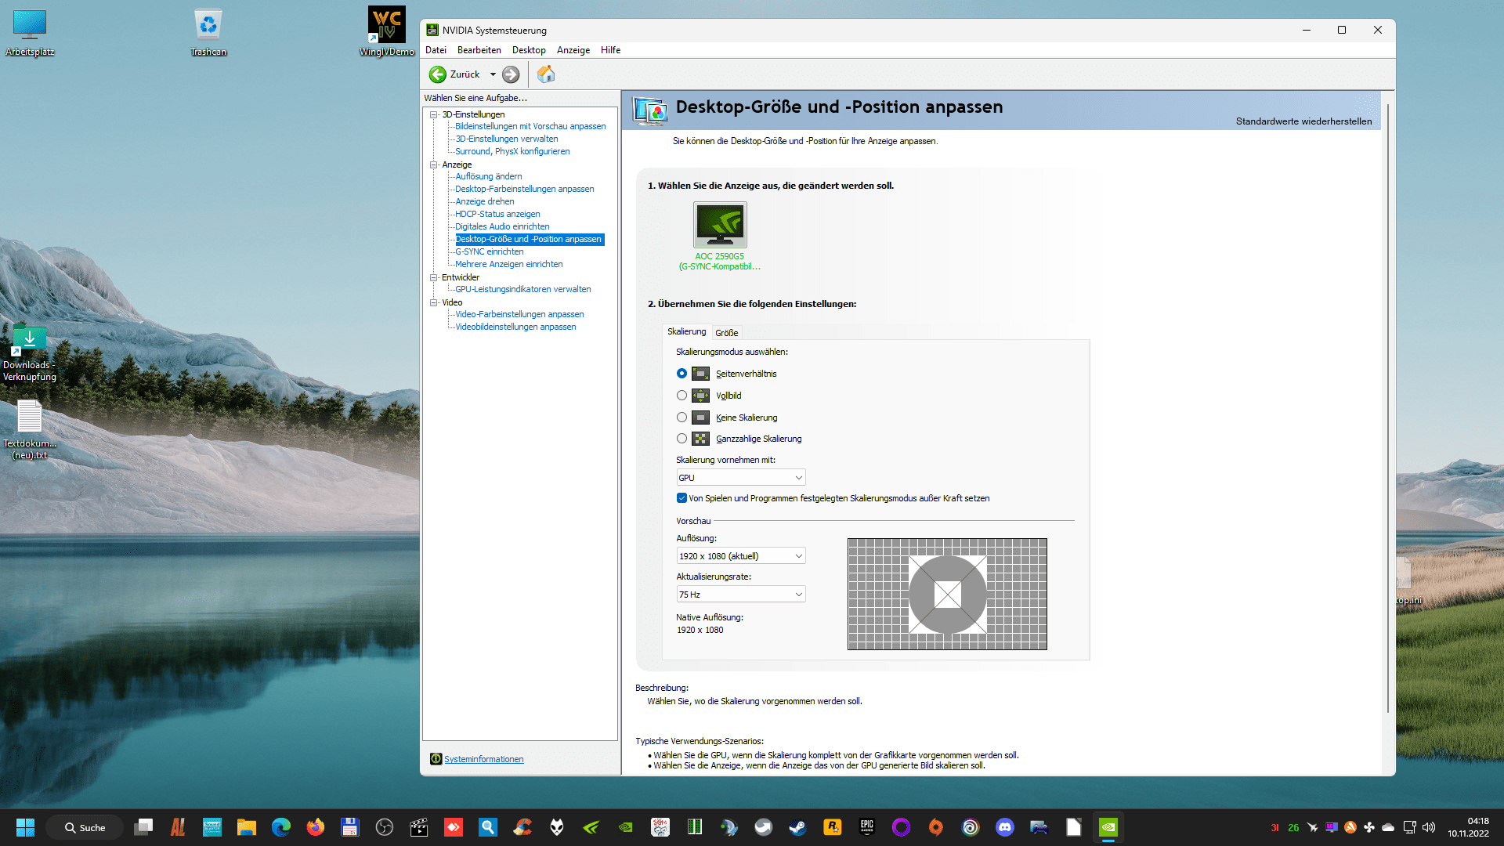Select HDCP-Status anzeigen tree item
This screenshot has height=846, width=1504.
coord(497,214)
